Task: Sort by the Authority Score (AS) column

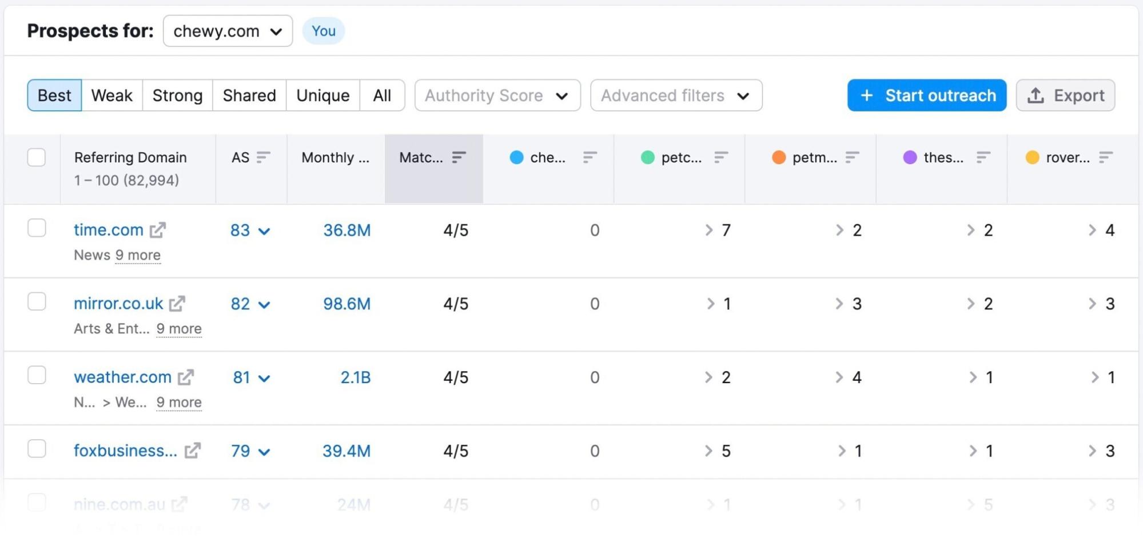Action: point(264,157)
